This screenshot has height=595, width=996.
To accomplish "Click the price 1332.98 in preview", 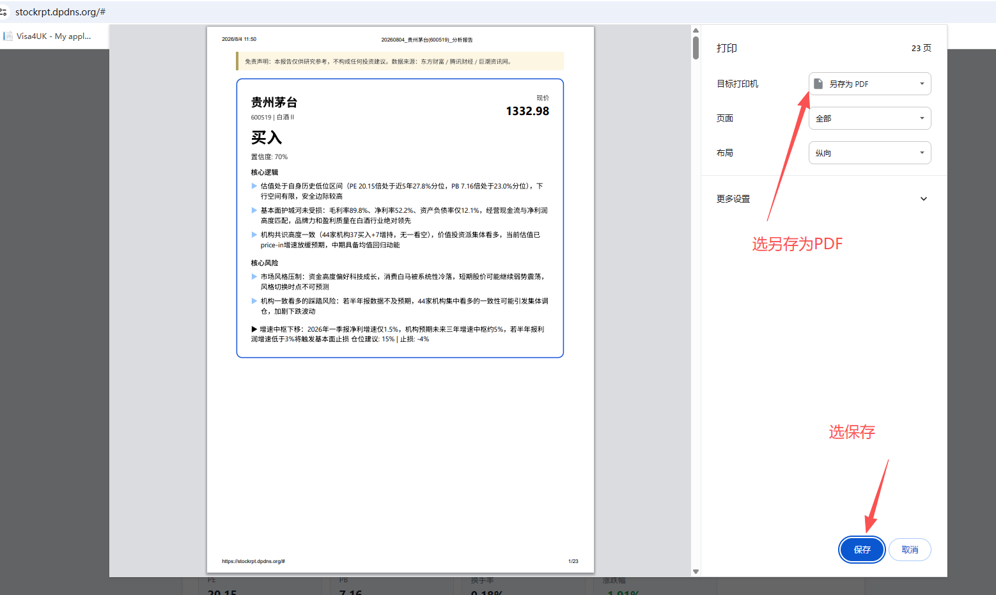I will point(527,111).
